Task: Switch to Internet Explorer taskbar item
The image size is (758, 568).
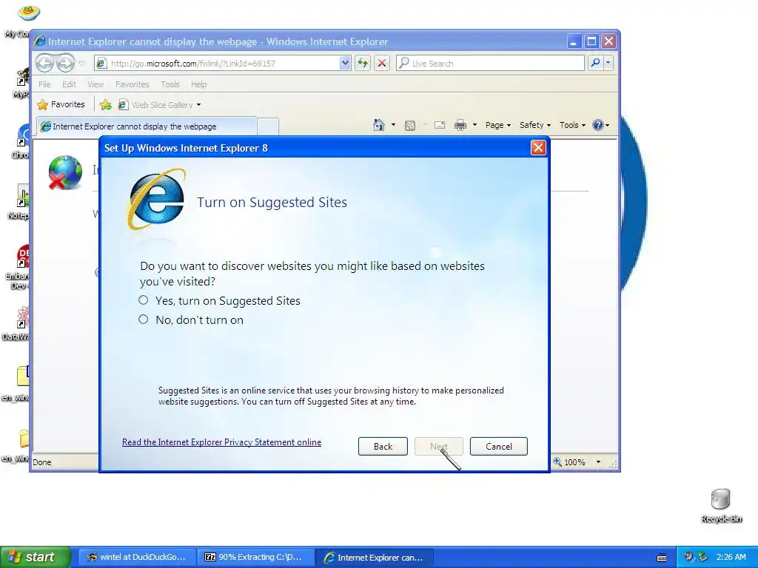Action: coord(374,557)
